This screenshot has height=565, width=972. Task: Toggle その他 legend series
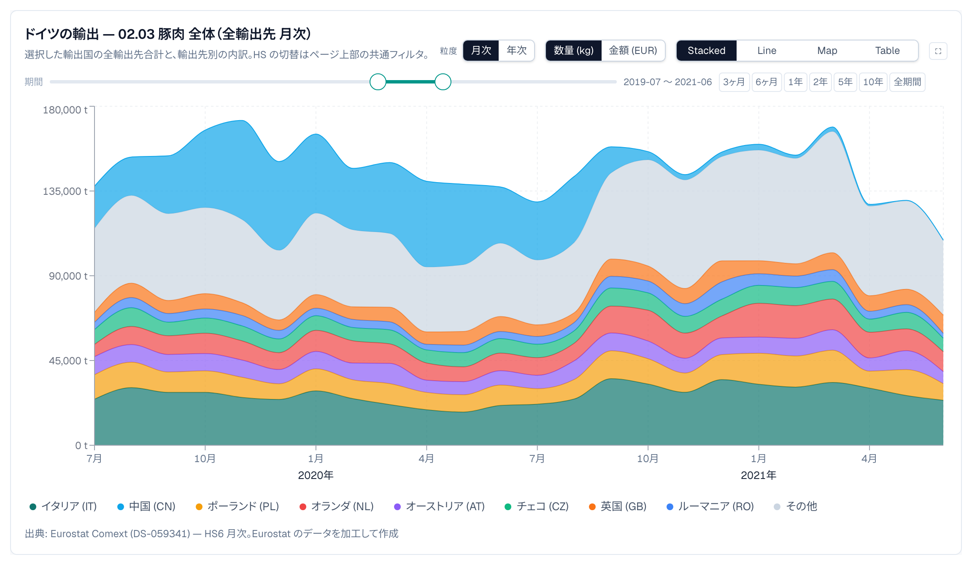click(796, 506)
